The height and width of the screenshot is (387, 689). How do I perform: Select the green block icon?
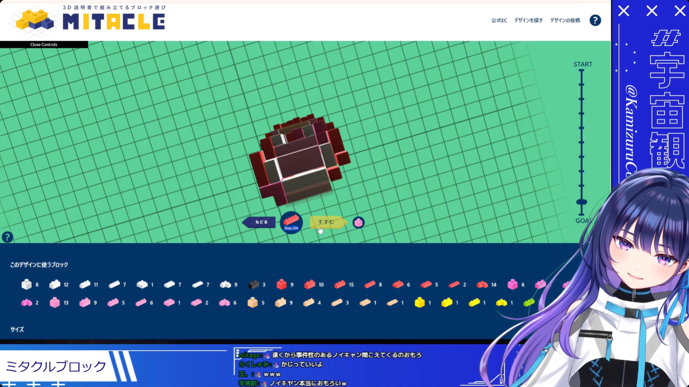[x=529, y=302]
